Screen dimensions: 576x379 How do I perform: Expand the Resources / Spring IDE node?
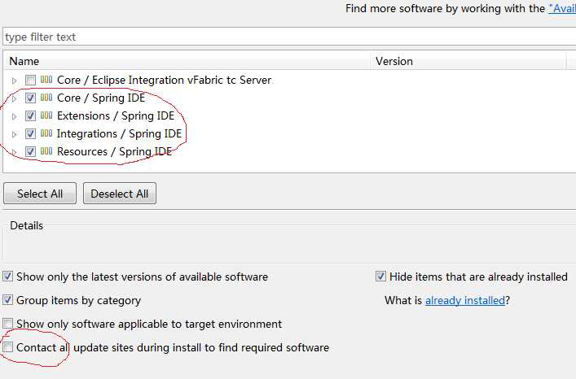click(x=15, y=152)
